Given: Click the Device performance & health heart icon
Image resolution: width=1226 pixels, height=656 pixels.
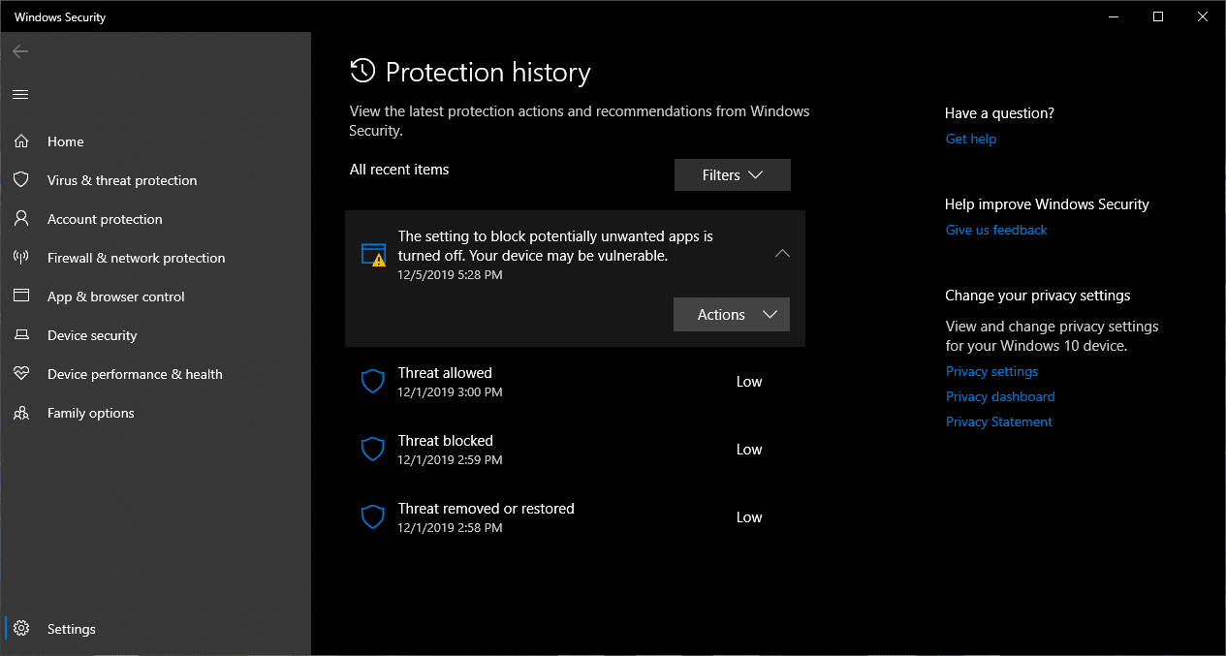Looking at the screenshot, I should 20,374.
